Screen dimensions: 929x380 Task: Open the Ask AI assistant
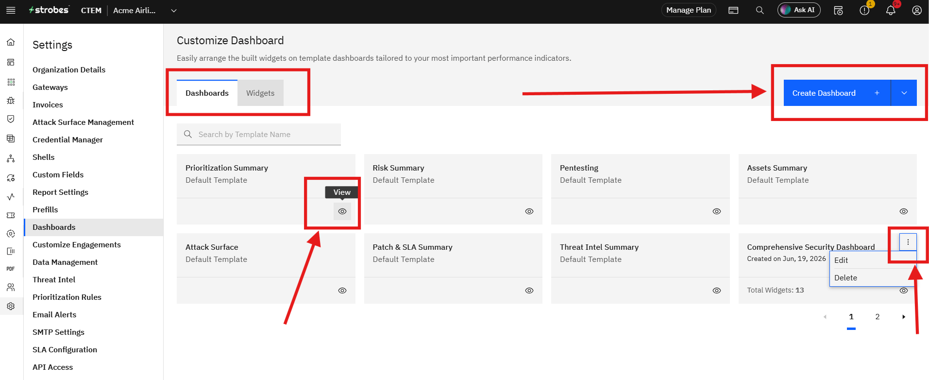[799, 10]
